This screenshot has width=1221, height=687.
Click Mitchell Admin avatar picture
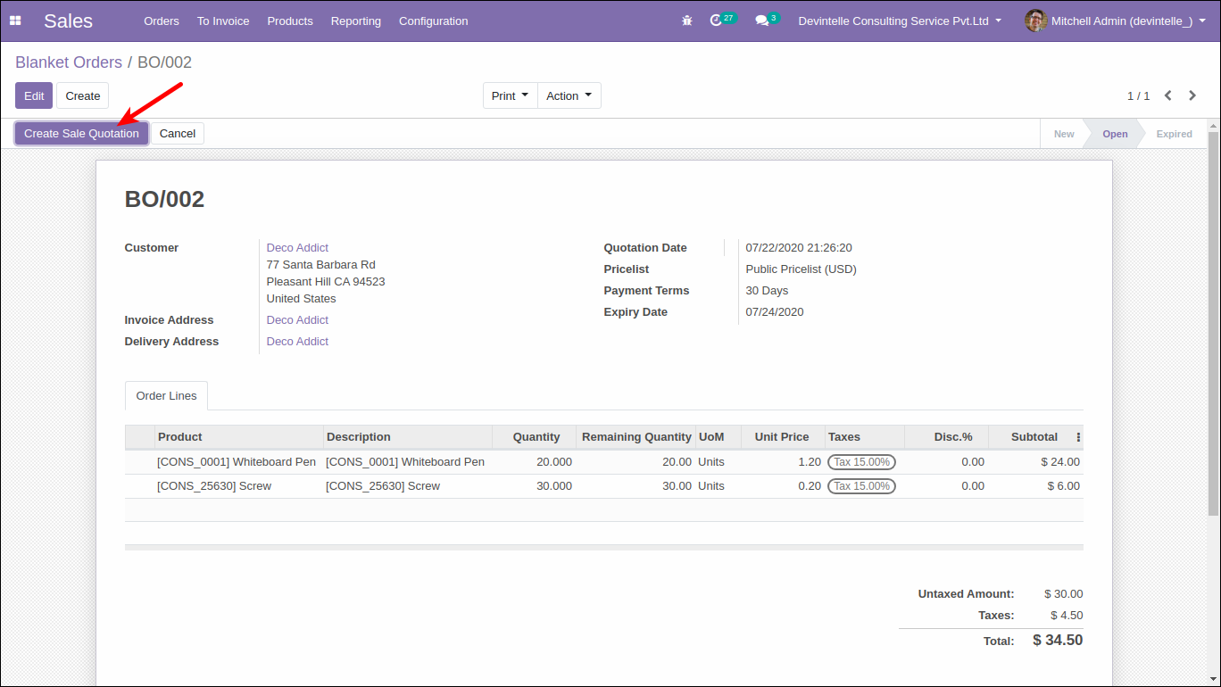[x=1035, y=21]
